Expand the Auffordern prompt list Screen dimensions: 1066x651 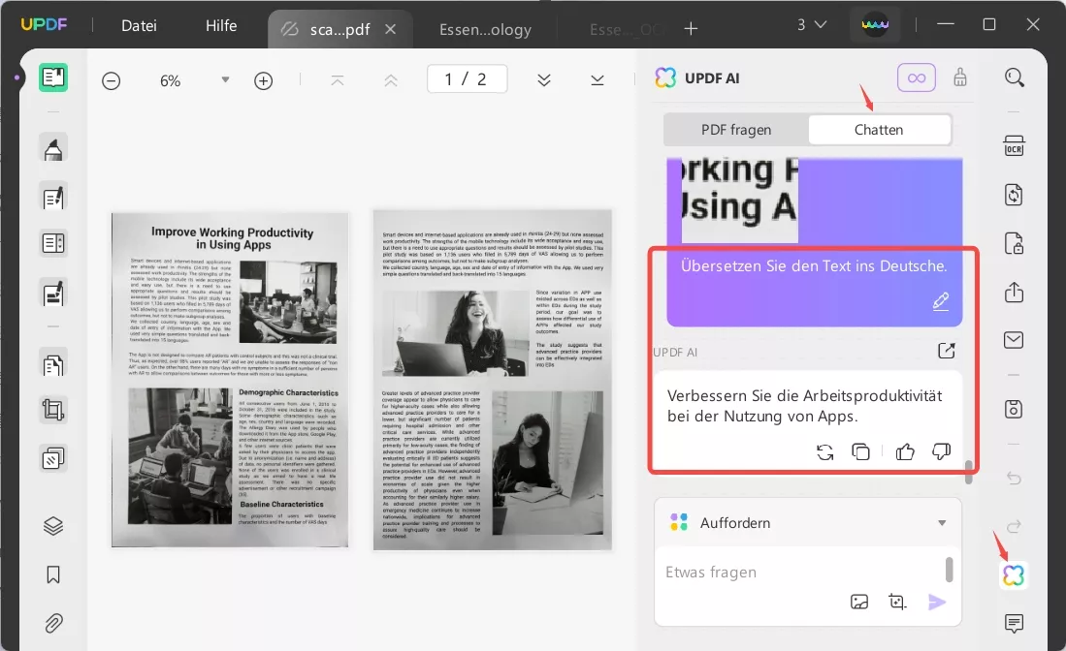941,522
